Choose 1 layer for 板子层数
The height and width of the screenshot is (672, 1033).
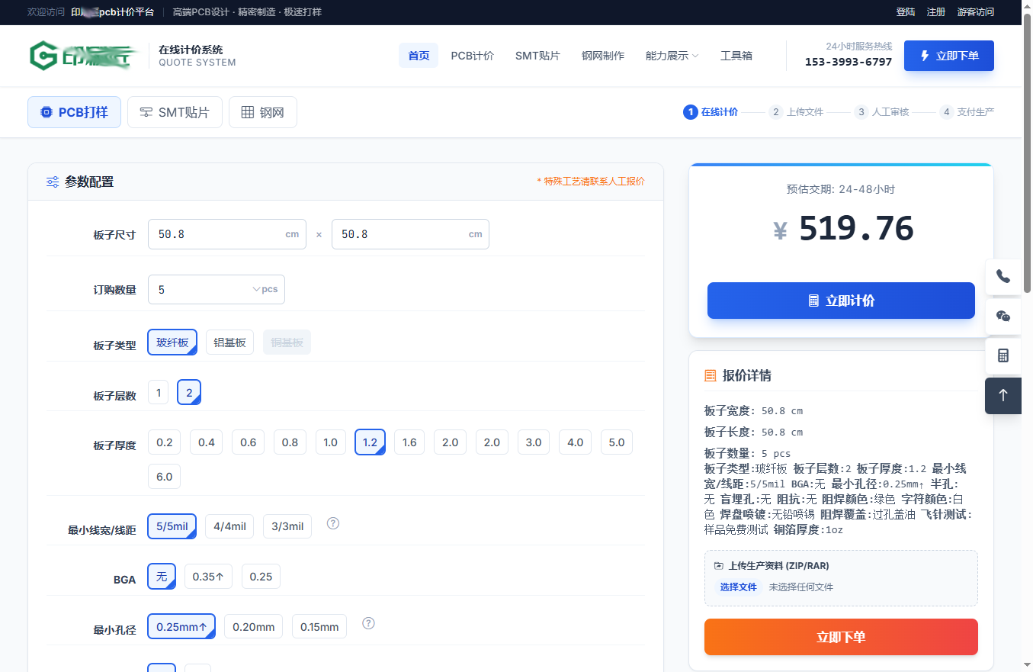(x=158, y=393)
